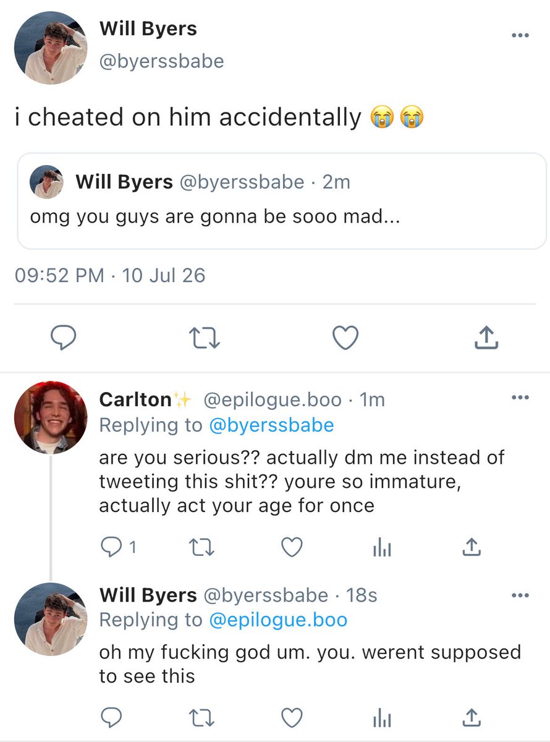View analytics on Will's last reply

[x=381, y=718]
